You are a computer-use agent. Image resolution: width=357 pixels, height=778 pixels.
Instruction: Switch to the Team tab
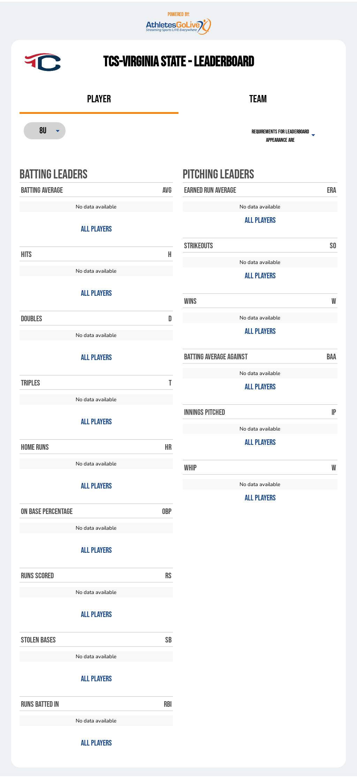click(258, 99)
